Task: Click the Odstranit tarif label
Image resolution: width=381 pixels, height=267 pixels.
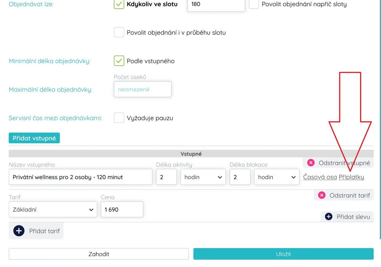Action: (350, 195)
